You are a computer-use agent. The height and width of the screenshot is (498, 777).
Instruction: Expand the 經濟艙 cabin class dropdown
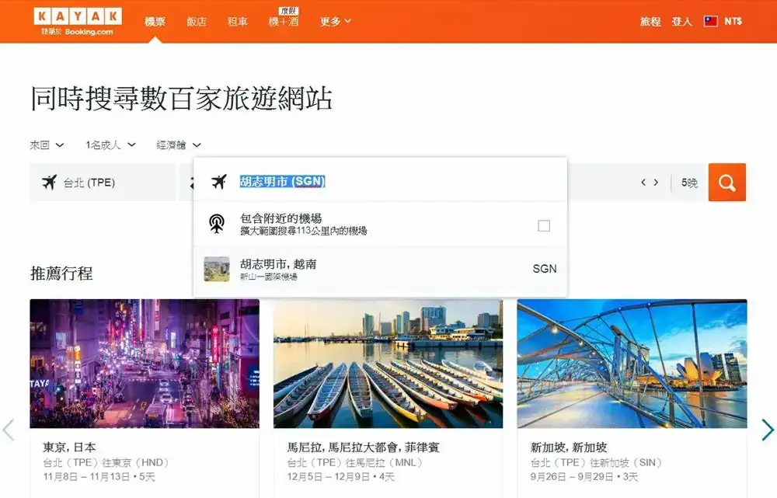tap(177, 145)
